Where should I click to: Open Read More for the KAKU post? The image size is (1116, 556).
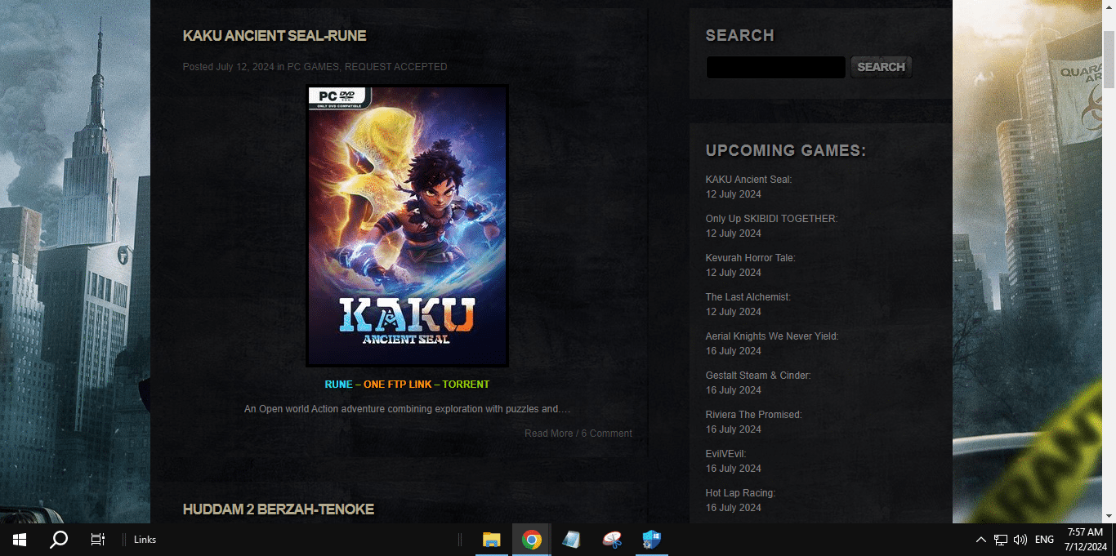(548, 434)
